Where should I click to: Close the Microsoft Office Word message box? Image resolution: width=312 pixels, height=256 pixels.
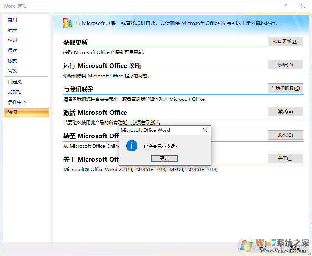(x=205, y=130)
